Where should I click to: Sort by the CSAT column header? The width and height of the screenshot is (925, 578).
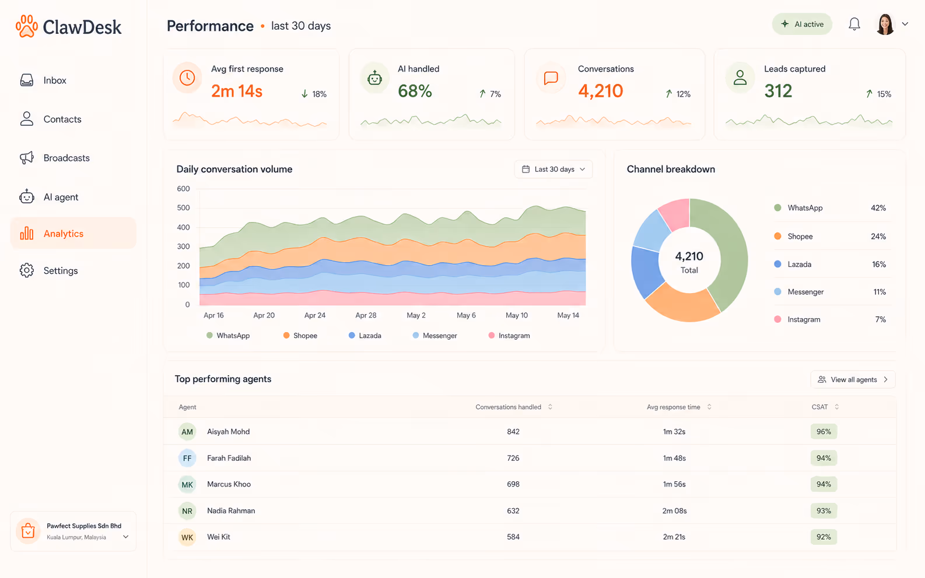pyautogui.click(x=825, y=407)
